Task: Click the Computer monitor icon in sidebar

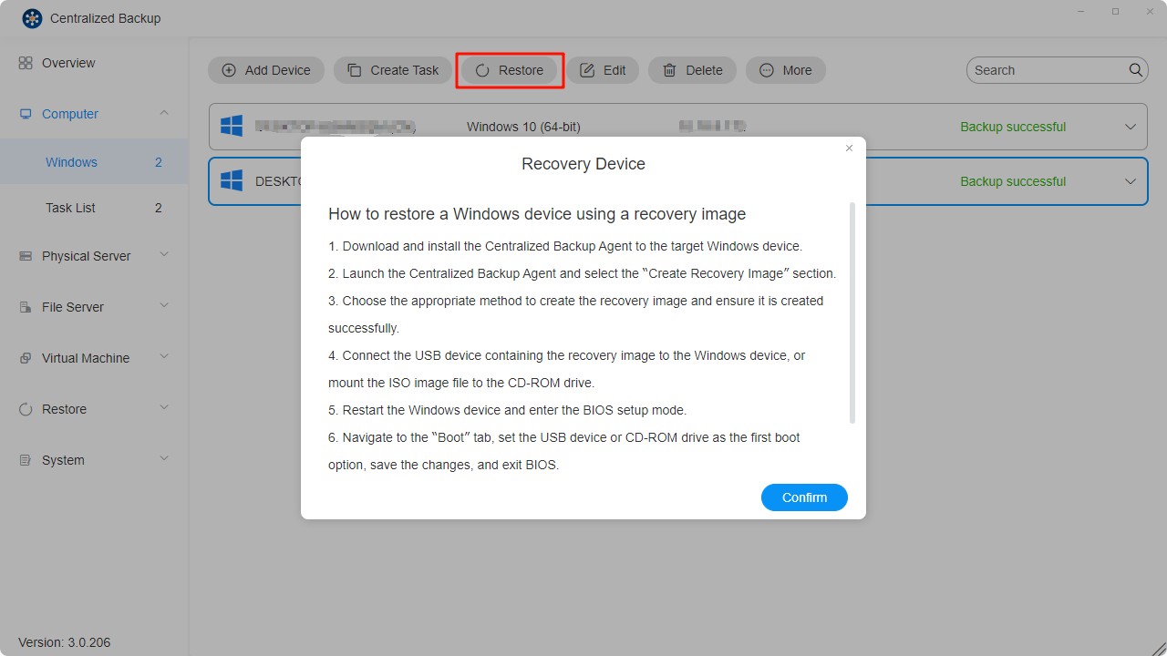Action: tap(26, 114)
